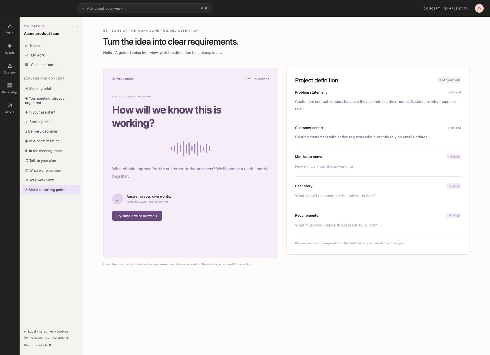Open Start a project page

(51, 122)
